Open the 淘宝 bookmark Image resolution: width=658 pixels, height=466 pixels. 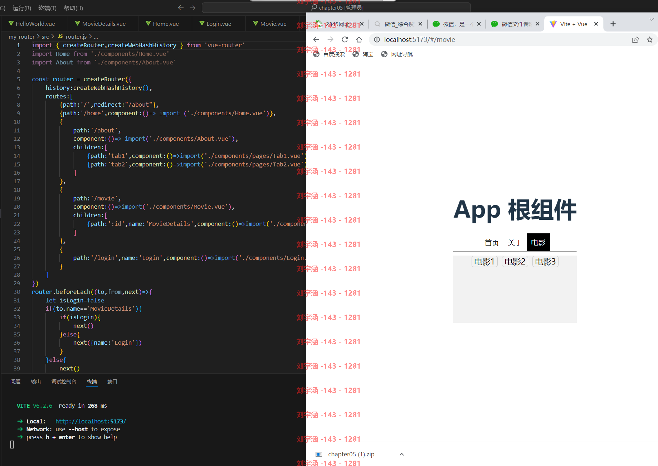[x=363, y=54]
